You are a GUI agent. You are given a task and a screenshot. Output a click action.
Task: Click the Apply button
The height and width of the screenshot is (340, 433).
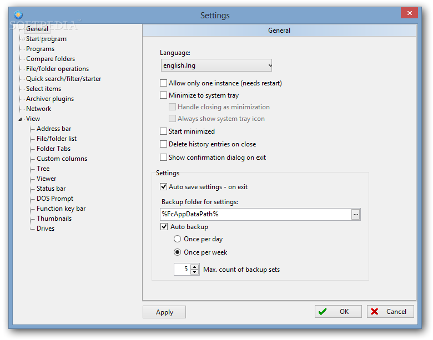[x=164, y=312]
